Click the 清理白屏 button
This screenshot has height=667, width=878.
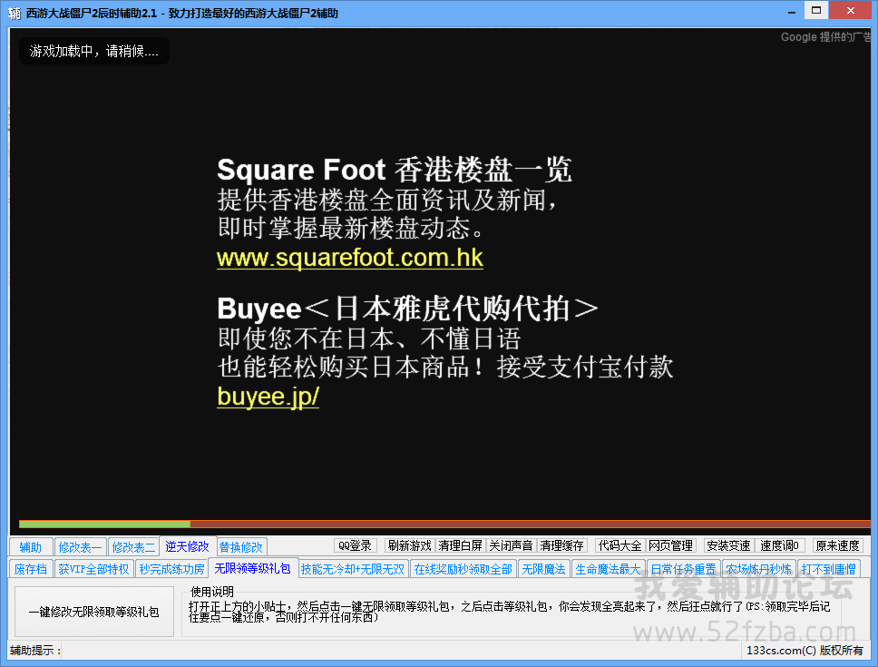[460, 545]
